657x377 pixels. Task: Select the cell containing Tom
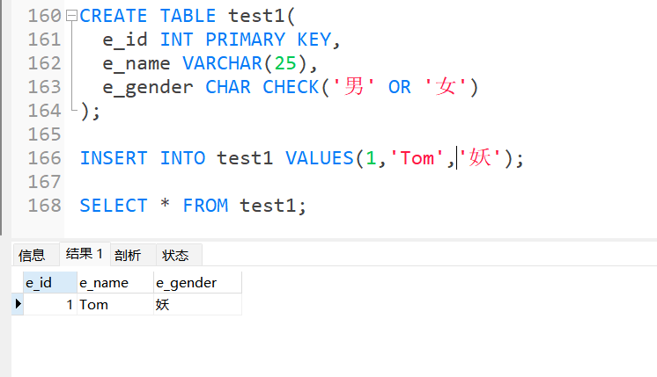pyautogui.click(x=115, y=304)
